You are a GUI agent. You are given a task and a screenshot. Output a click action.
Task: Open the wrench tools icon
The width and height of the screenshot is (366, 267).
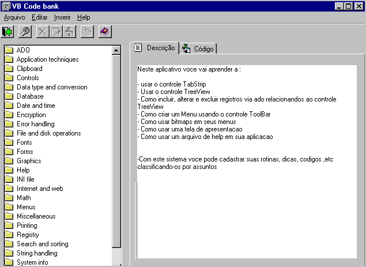pyautogui.click(x=25, y=32)
